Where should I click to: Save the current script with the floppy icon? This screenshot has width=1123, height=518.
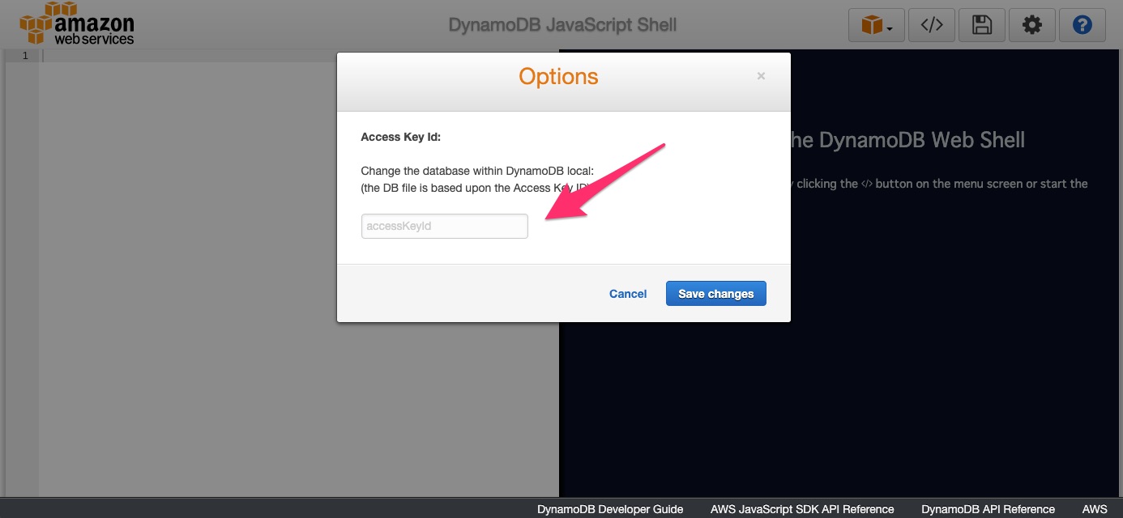[981, 24]
